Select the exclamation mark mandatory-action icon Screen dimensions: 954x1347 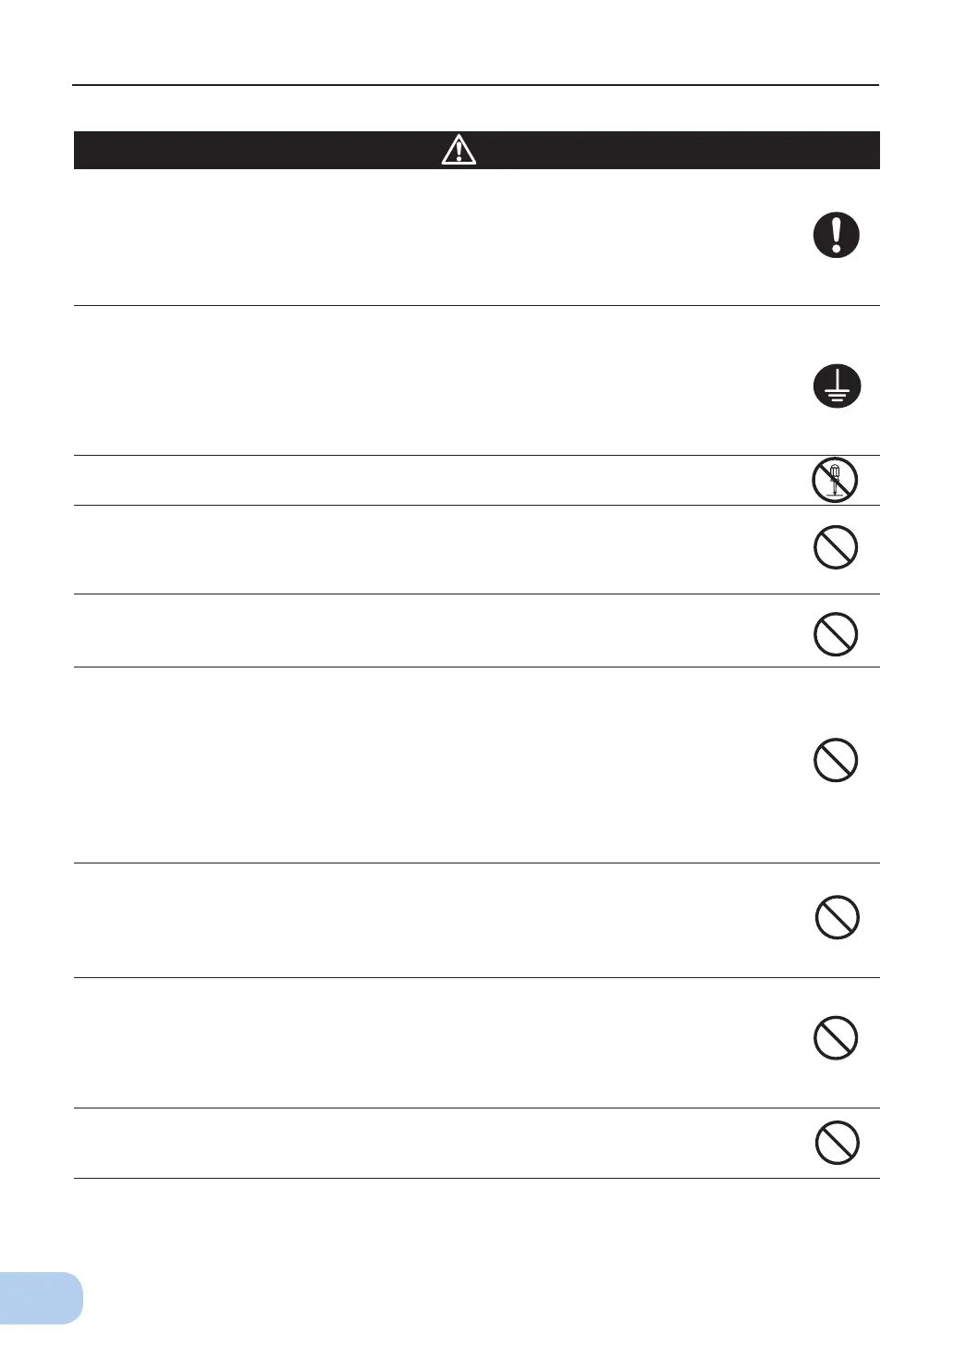pyautogui.click(x=837, y=235)
